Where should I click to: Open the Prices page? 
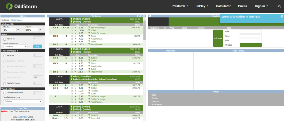[x=243, y=6]
